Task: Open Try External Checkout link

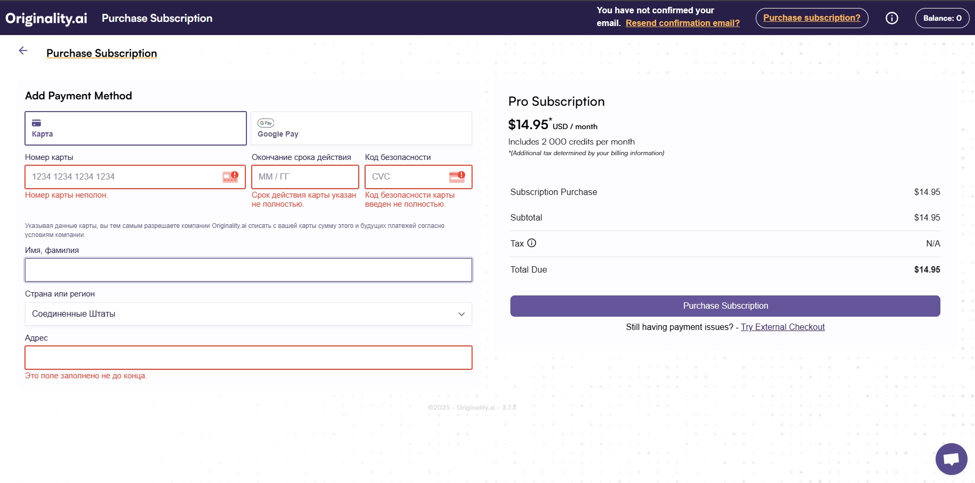Action: tap(782, 327)
